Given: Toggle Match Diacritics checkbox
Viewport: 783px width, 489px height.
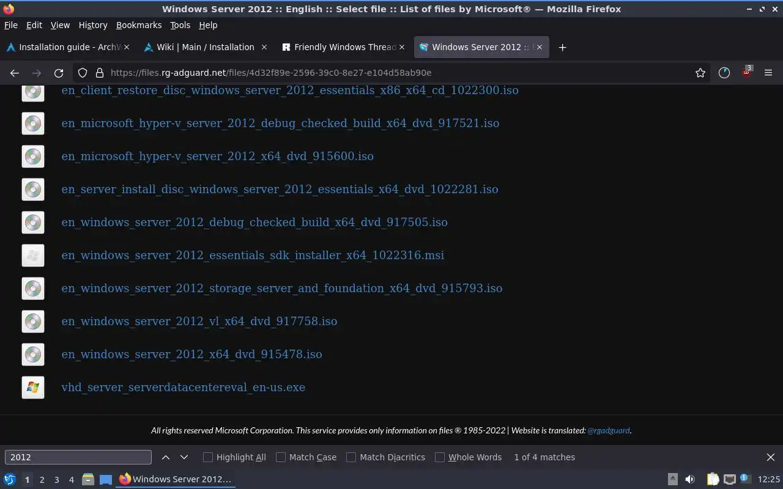Looking at the screenshot, I should (351, 457).
